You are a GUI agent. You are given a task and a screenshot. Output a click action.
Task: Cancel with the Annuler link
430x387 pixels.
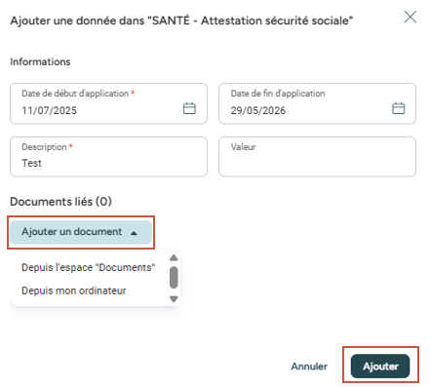click(x=309, y=367)
